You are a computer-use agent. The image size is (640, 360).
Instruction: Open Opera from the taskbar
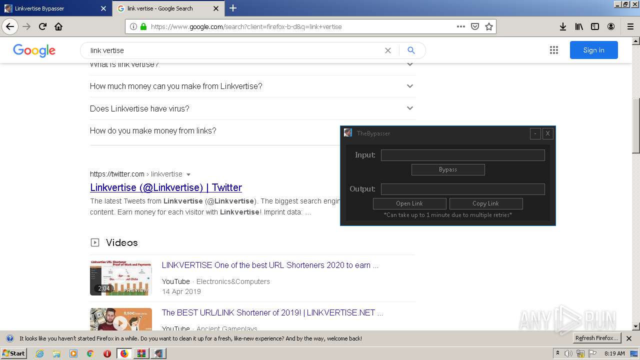107,353
